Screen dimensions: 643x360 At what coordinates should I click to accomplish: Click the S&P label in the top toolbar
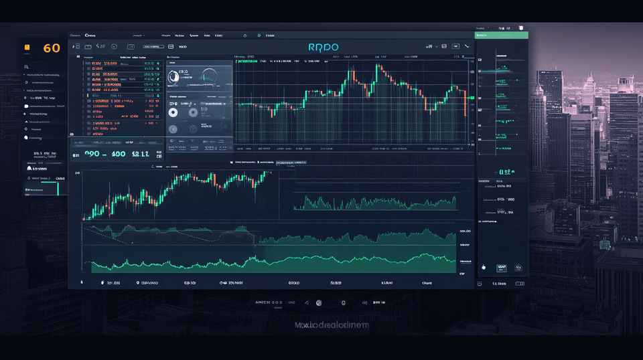point(101,47)
